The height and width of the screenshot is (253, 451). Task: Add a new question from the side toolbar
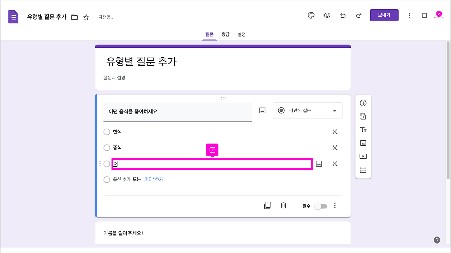(x=363, y=103)
